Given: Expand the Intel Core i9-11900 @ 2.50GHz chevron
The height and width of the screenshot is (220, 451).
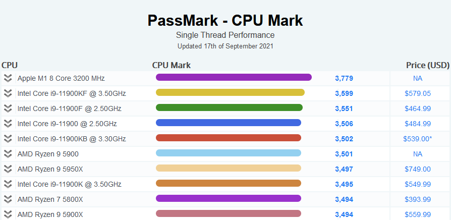Looking at the screenshot, I should pyautogui.click(x=8, y=124).
